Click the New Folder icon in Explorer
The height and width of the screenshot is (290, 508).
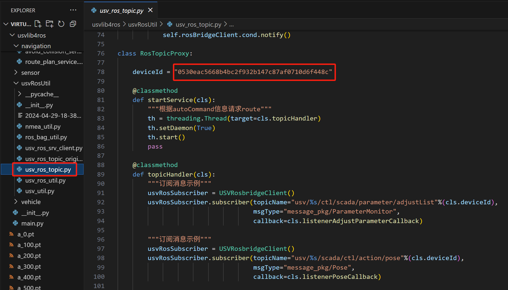pos(50,24)
